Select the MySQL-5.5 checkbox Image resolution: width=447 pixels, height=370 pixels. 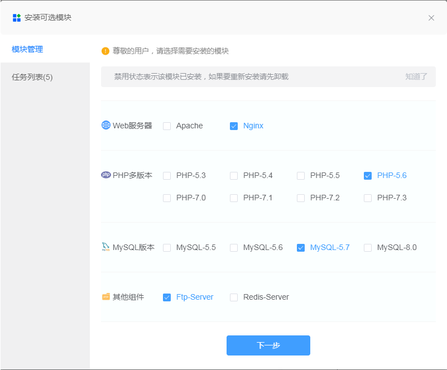[x=167, y=248]
